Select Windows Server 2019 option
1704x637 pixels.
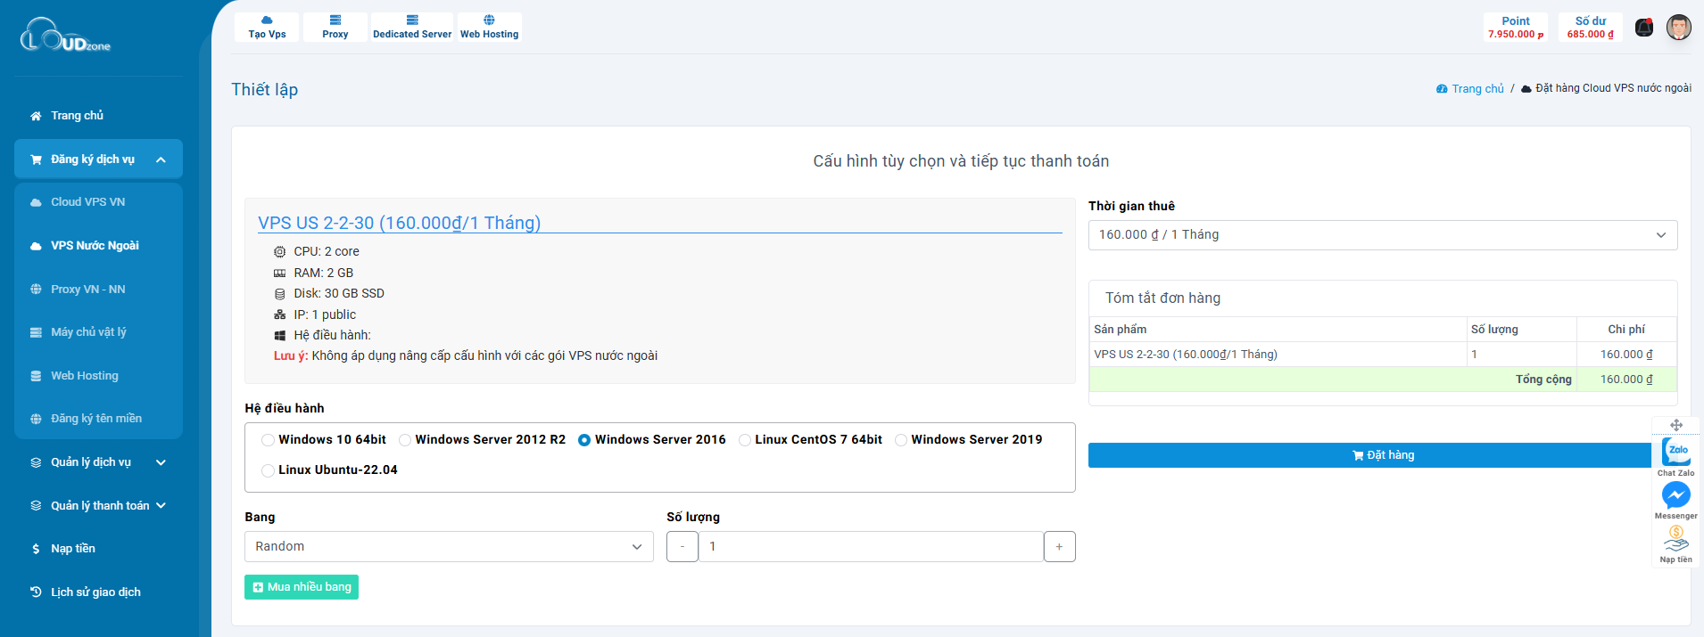[901, 440]
